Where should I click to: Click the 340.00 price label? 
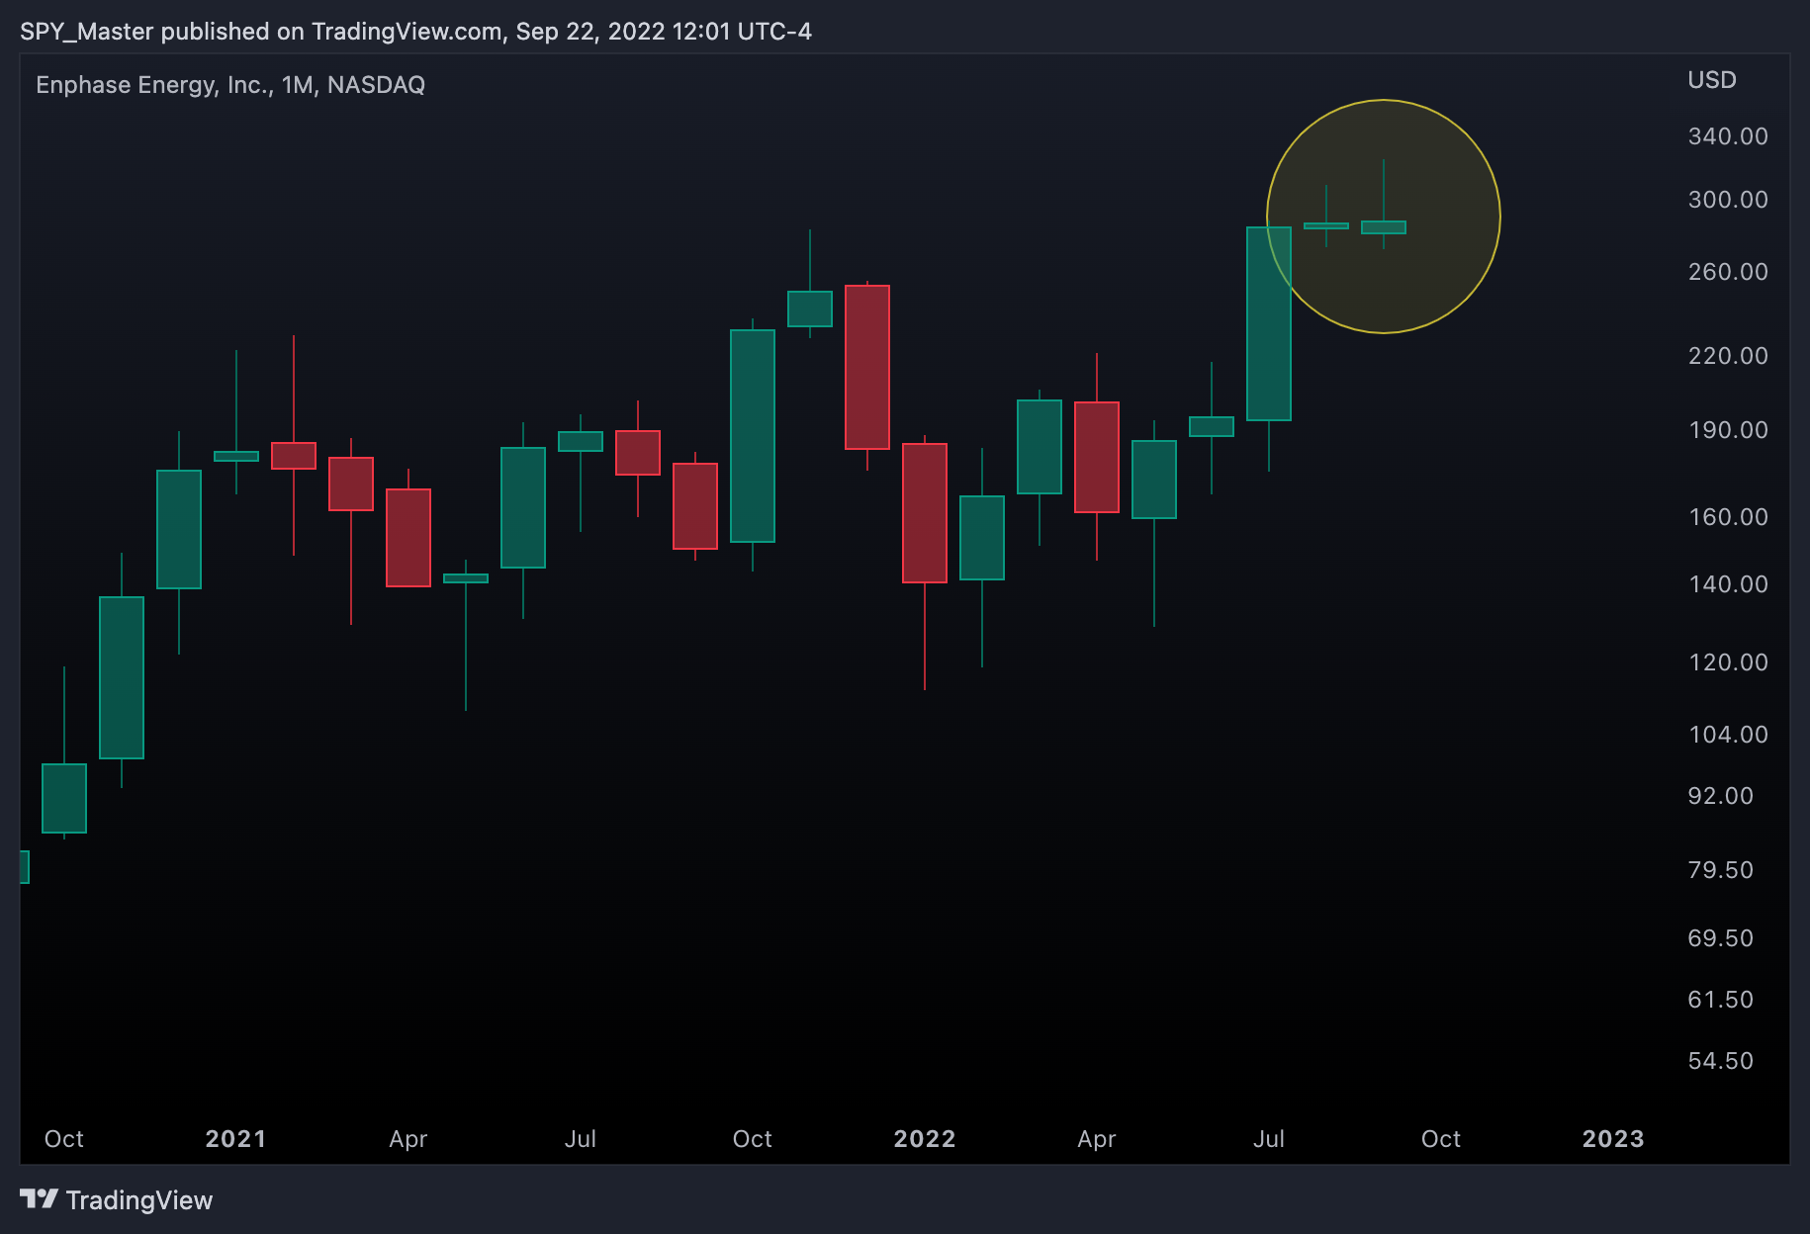coord(1728,136)
